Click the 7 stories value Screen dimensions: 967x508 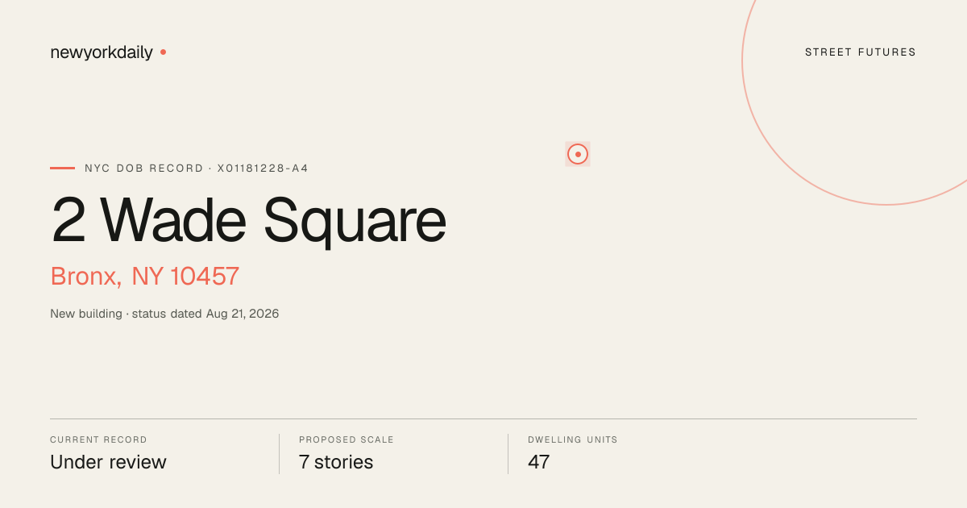point(336,462)
